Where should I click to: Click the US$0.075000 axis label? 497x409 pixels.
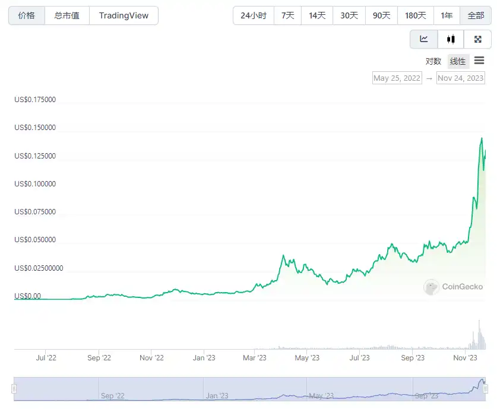[x=35, y=212]
